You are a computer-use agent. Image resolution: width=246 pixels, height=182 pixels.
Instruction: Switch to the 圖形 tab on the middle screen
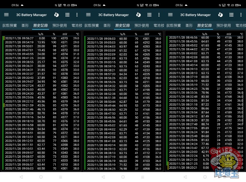(x=107, y=26)
